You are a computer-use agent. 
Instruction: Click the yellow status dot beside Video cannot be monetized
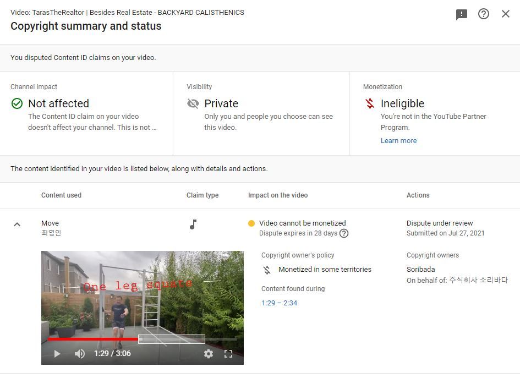[x=251, y=223]
